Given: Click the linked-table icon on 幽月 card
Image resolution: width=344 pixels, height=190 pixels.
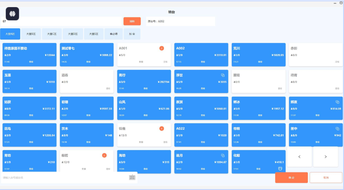Looking at the screenshot, I should coord(223,156).
